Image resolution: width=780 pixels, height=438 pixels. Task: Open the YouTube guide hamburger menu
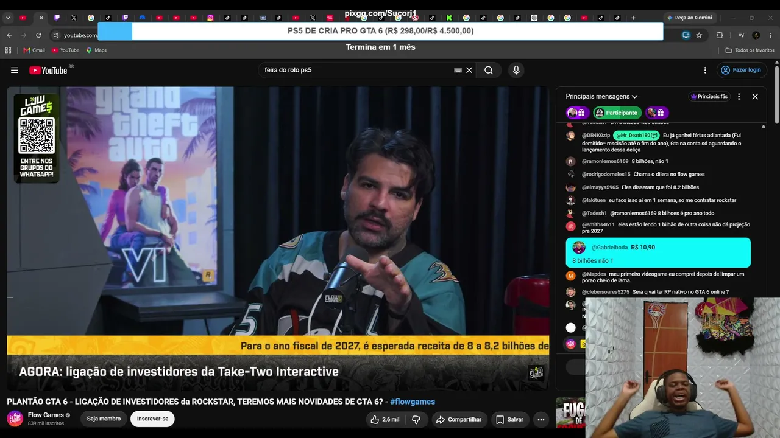(15, 70)
